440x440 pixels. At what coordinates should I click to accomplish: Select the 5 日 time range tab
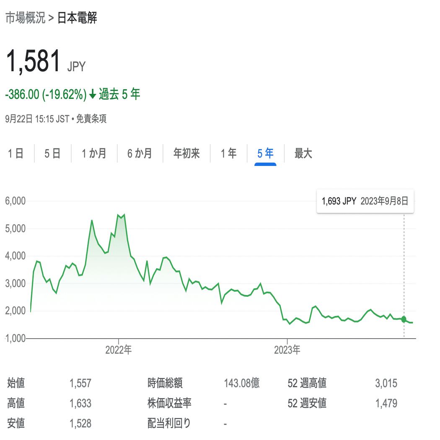[x=52, y=153]
